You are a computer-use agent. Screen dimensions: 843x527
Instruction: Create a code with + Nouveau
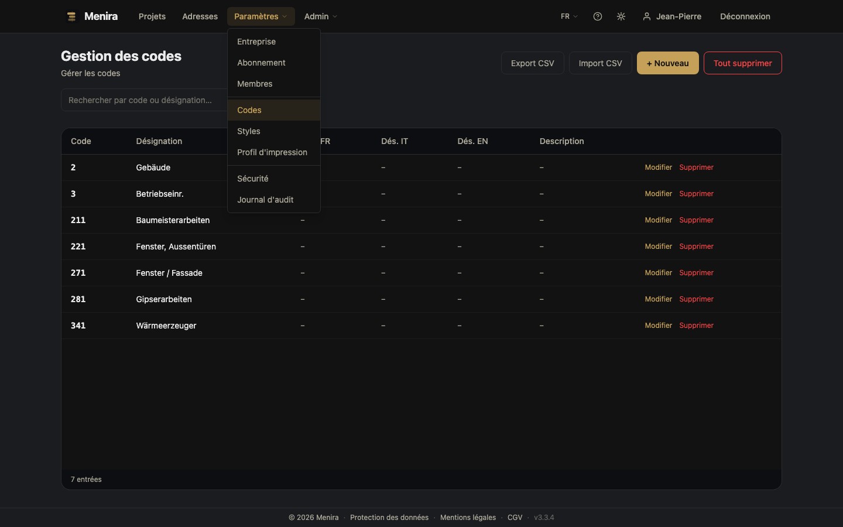click(667, 63)
